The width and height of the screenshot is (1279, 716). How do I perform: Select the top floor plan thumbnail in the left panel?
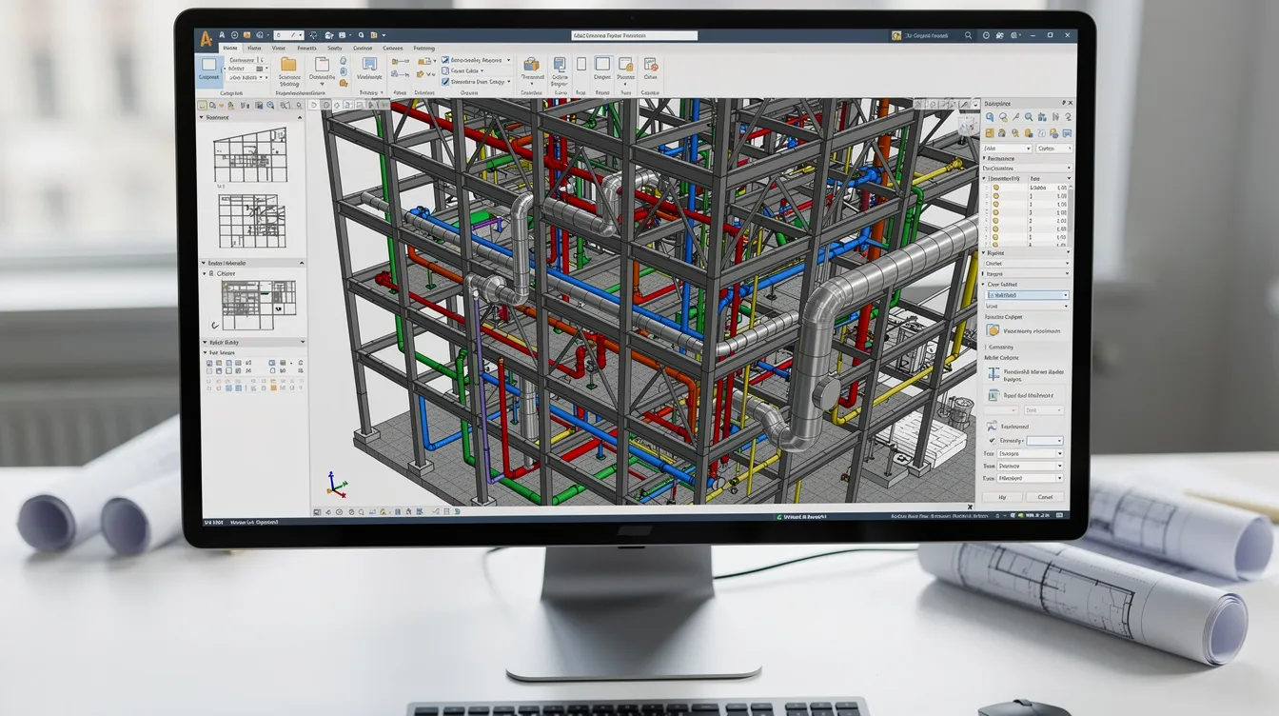[x=249, y=155]
